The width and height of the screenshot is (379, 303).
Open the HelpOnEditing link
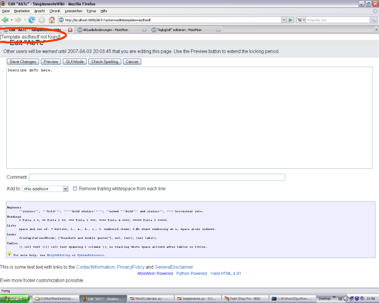pos(56,255)
